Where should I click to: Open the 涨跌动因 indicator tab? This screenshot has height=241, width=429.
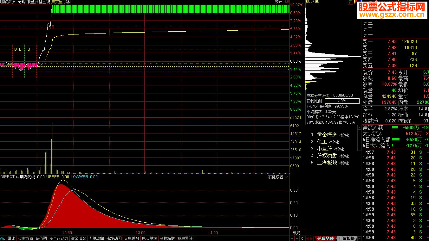[114, 238]
